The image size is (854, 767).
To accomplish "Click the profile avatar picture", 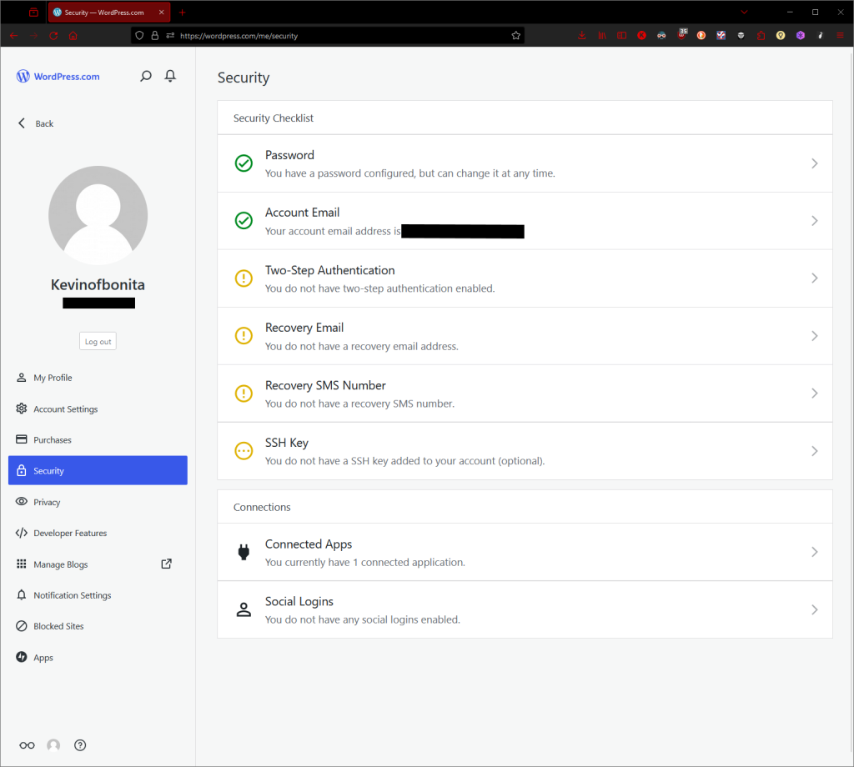I will [x=98, y=215].
